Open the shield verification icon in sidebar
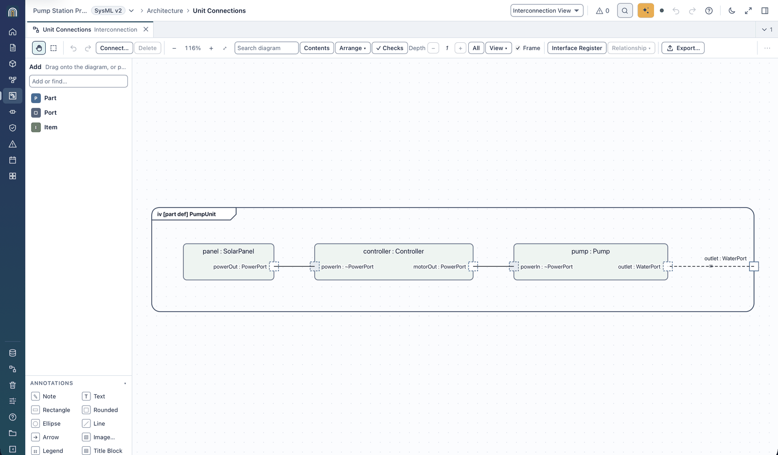Viewport: 778px width, 455px height. click(13, 128)
